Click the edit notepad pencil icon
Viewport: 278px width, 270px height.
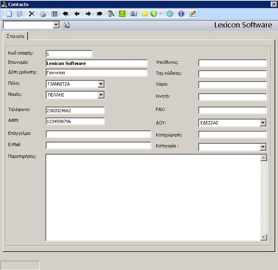192,14
